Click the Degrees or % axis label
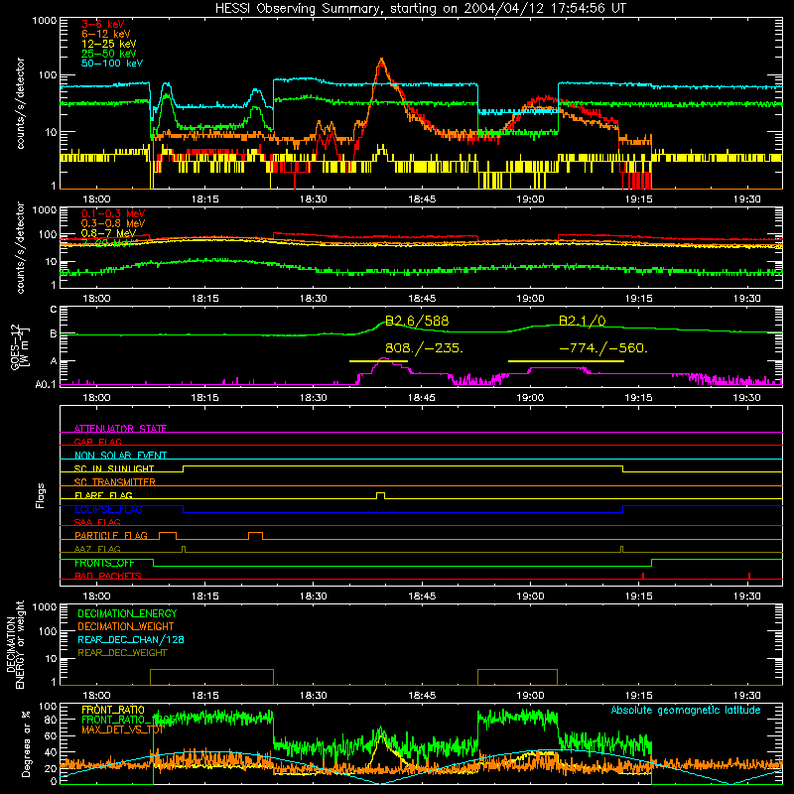The height and width of the screenshot is (794, 794). click(27, 743)
